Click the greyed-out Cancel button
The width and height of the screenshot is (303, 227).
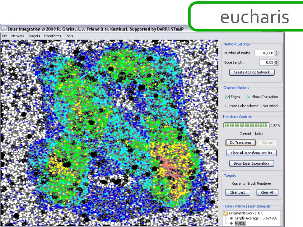pyautogui.click(x=267, y=142)
